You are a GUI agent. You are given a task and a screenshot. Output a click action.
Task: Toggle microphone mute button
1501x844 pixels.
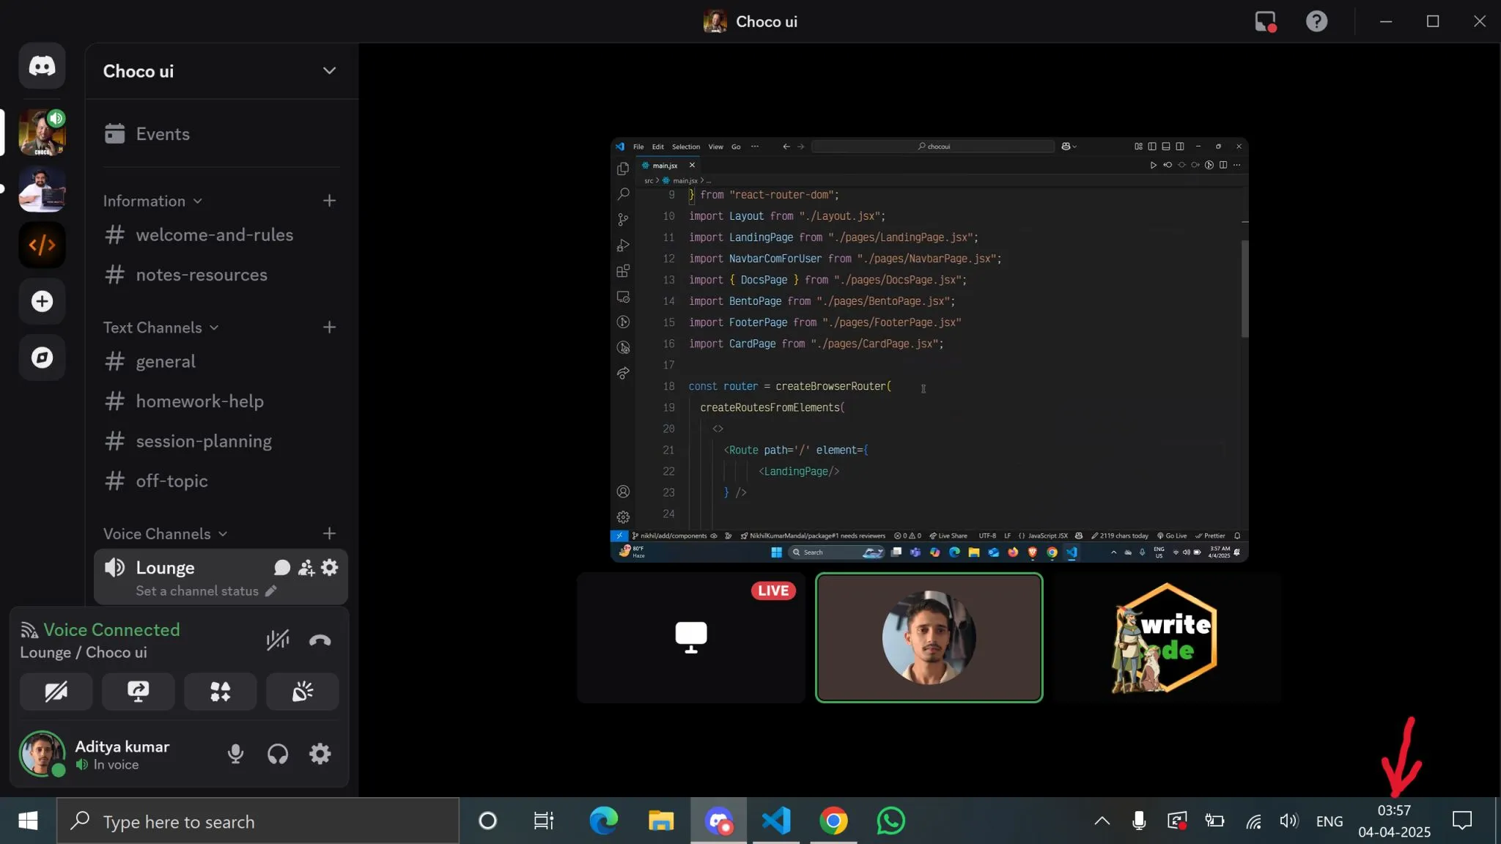[235, 754]
